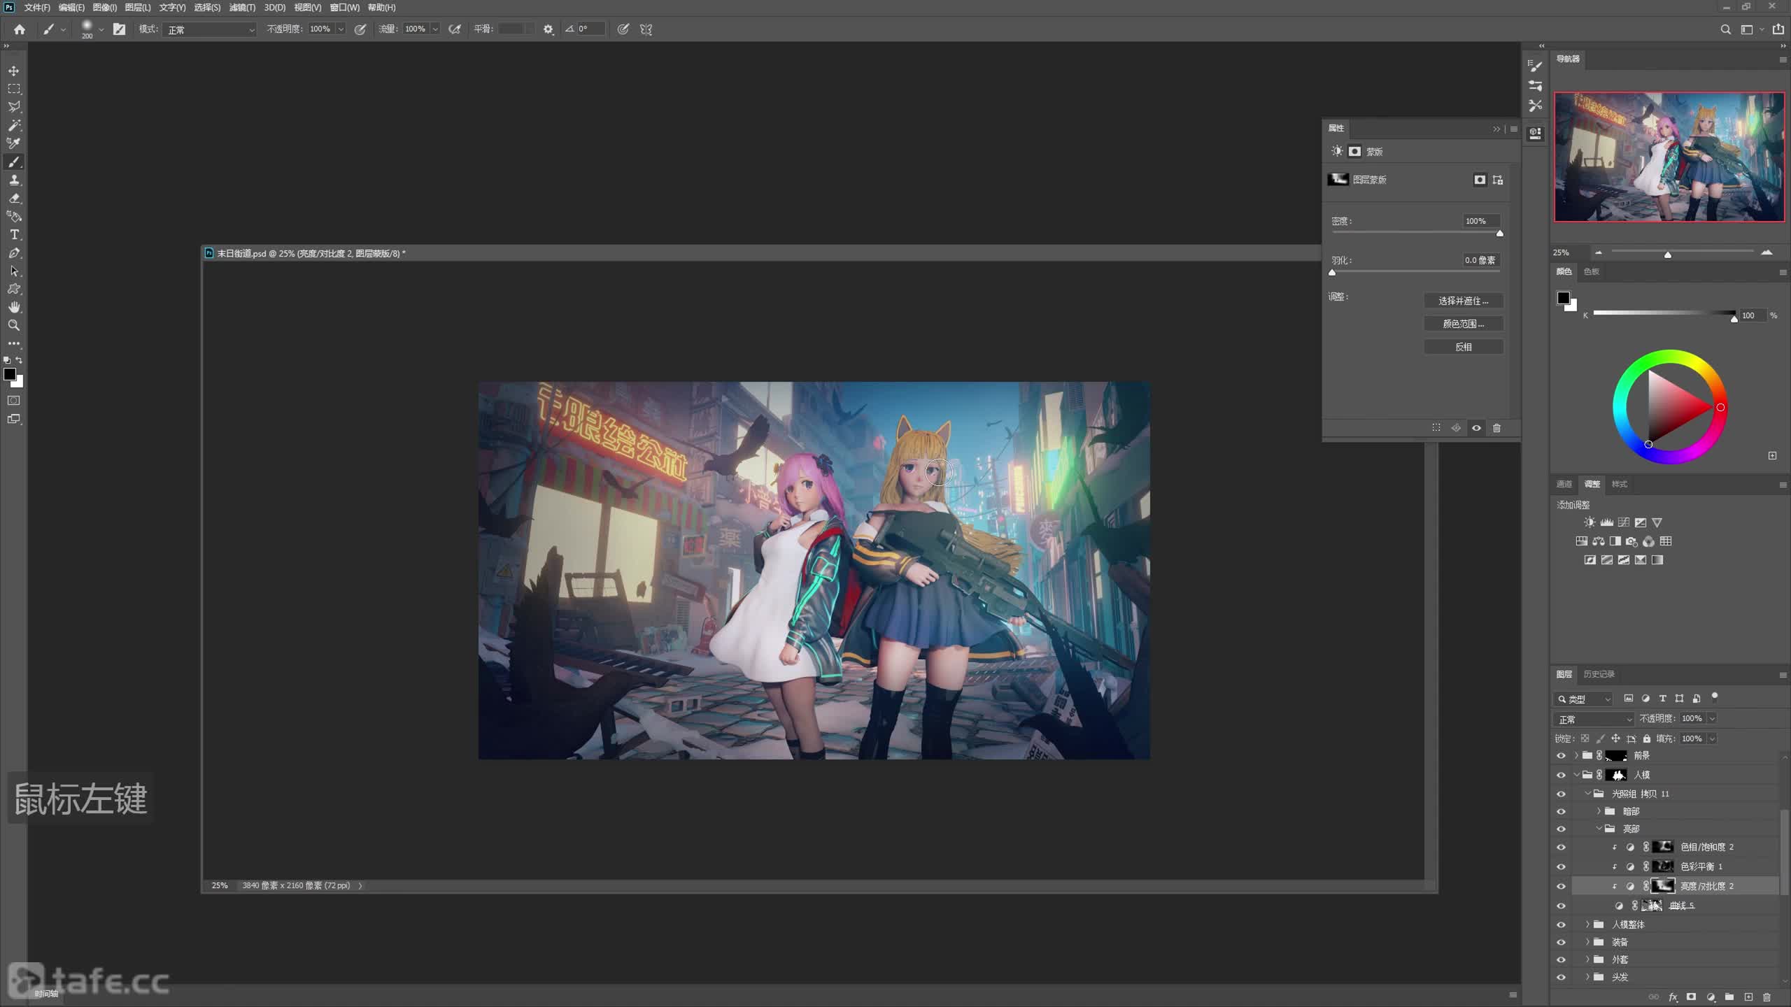1791x1007 pixels.
Task: Switch to the 历史记录 tab
Action: click(1599, 674)
